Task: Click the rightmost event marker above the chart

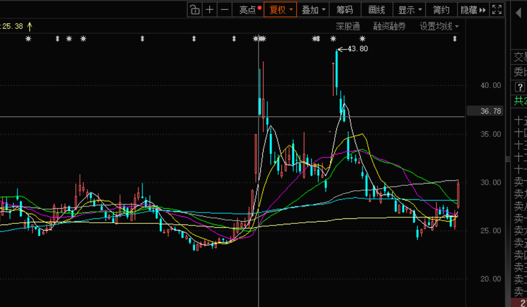Action: tap(455, 39)
